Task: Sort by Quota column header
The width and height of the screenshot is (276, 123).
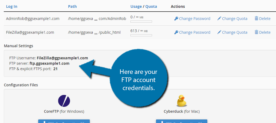Action: coord(151,6)
